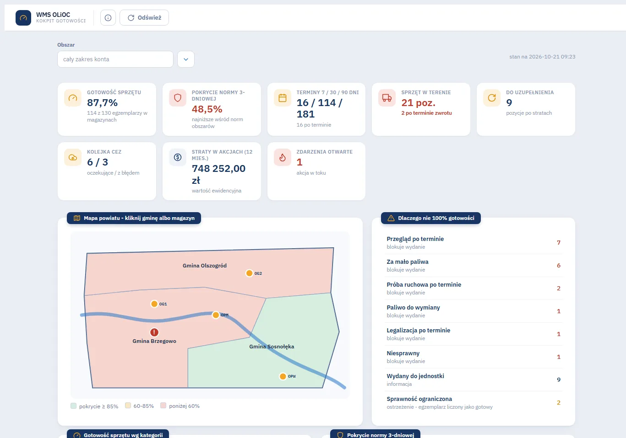Open the 'Wydany do jednostki' row
Screen dimensions: 626x438
[x=474, y=380]
